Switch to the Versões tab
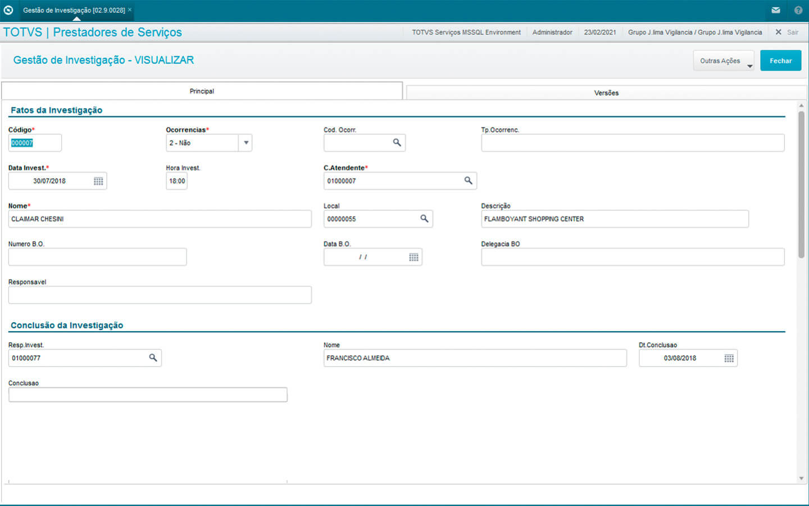Image resolution: width=809 pixels, height=506 pixels. 606,93
